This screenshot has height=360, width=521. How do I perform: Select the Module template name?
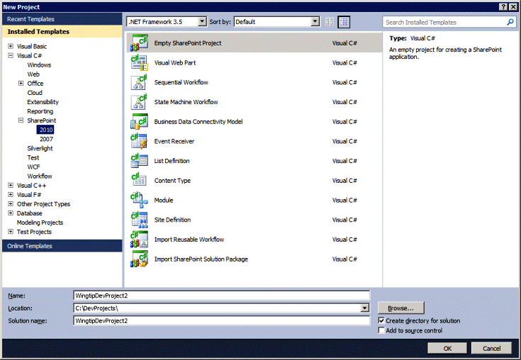click(x=164, y=201)
